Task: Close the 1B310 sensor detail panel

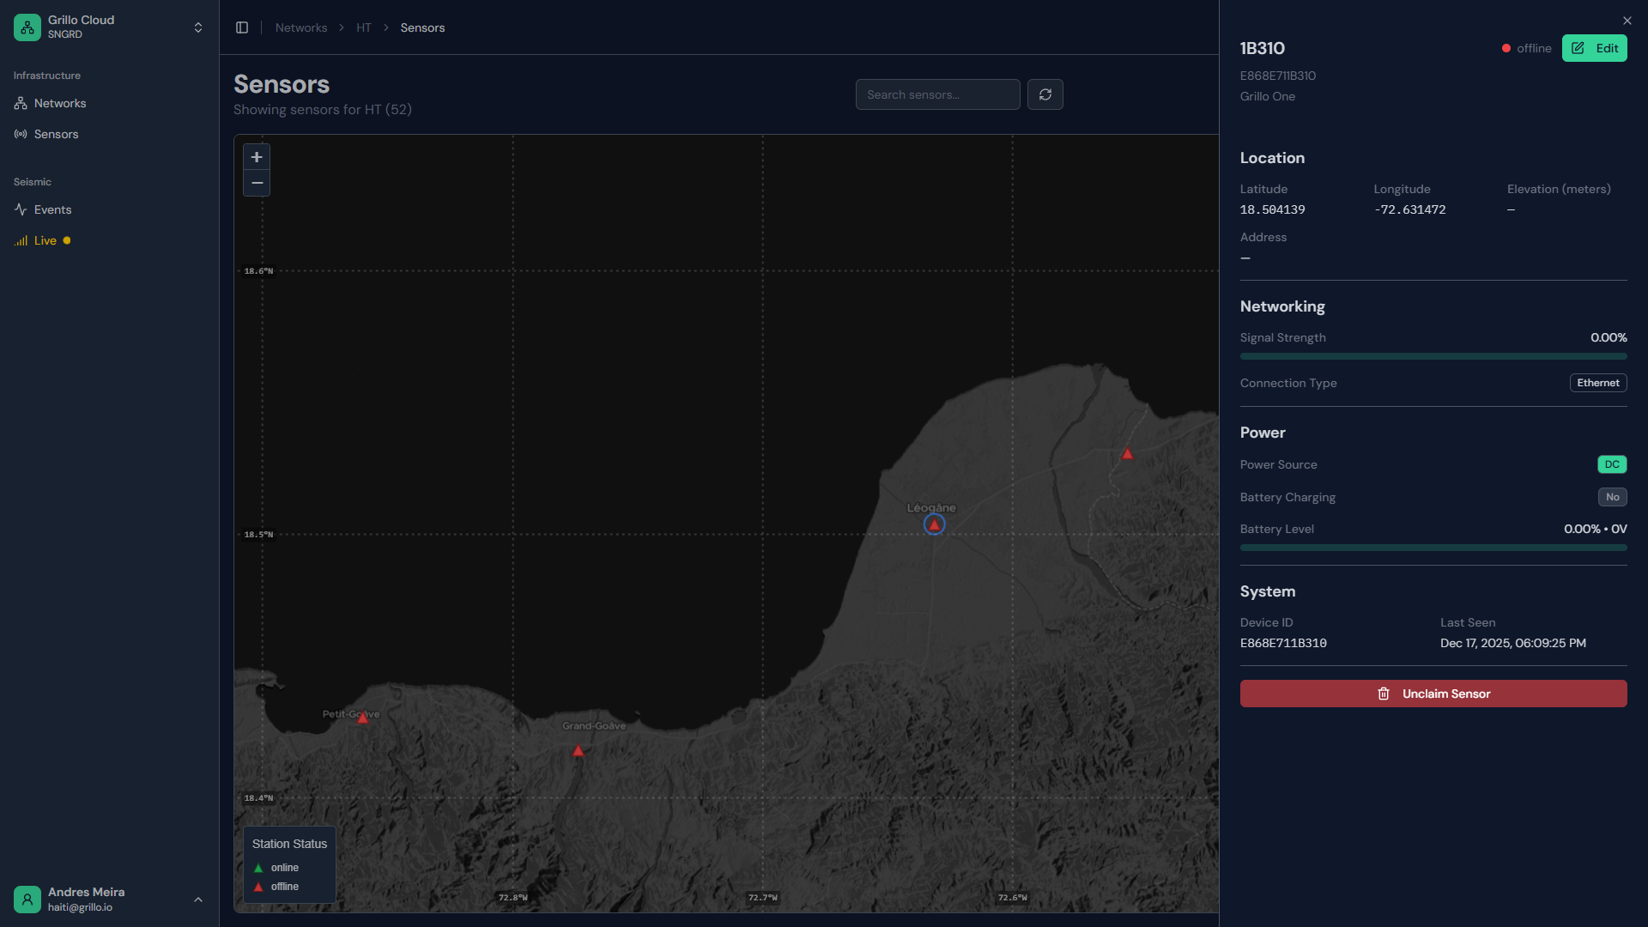Action: (1627, 21)
